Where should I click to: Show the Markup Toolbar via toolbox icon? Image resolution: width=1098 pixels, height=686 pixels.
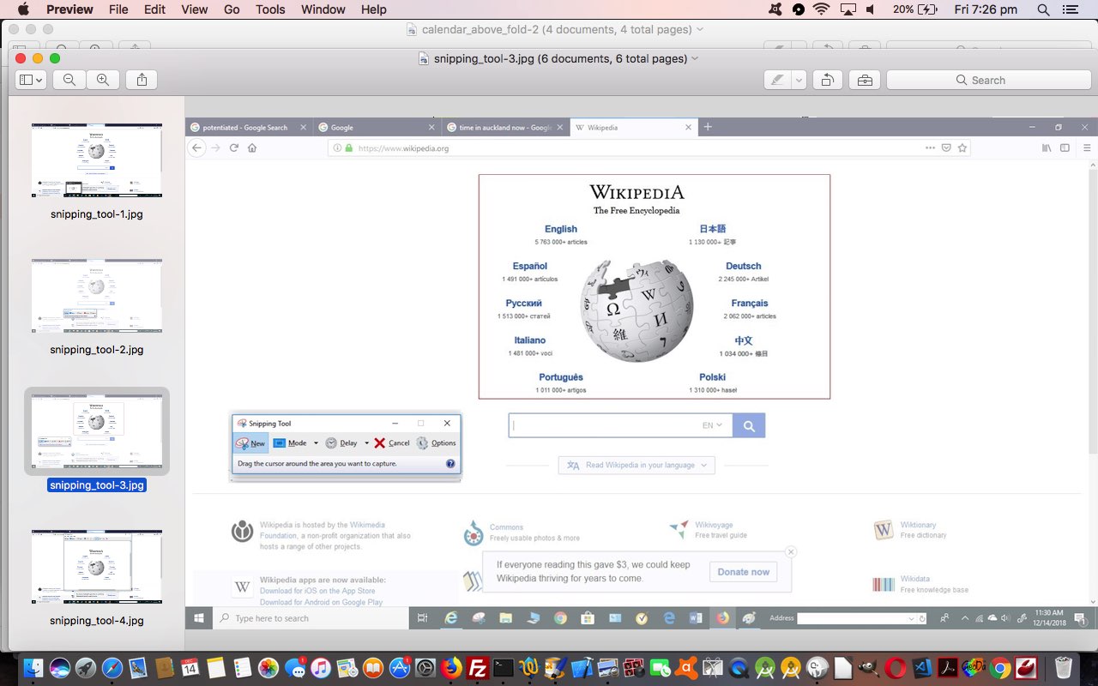point(865,80)
